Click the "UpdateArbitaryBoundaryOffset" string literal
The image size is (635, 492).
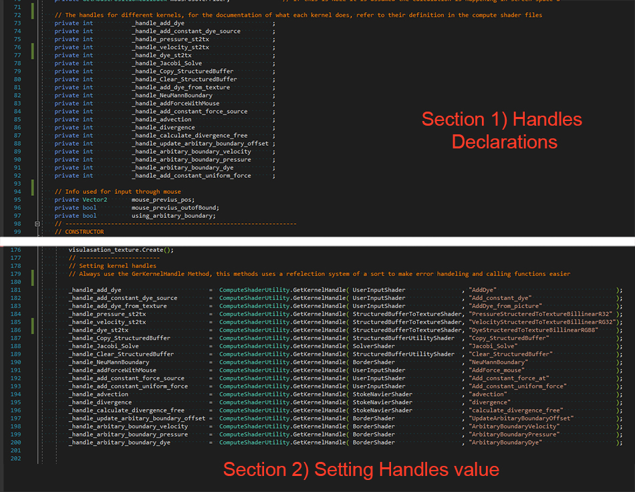(x=521, y=418)
